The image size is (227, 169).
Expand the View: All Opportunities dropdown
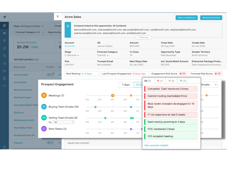[x=29, y=26]
